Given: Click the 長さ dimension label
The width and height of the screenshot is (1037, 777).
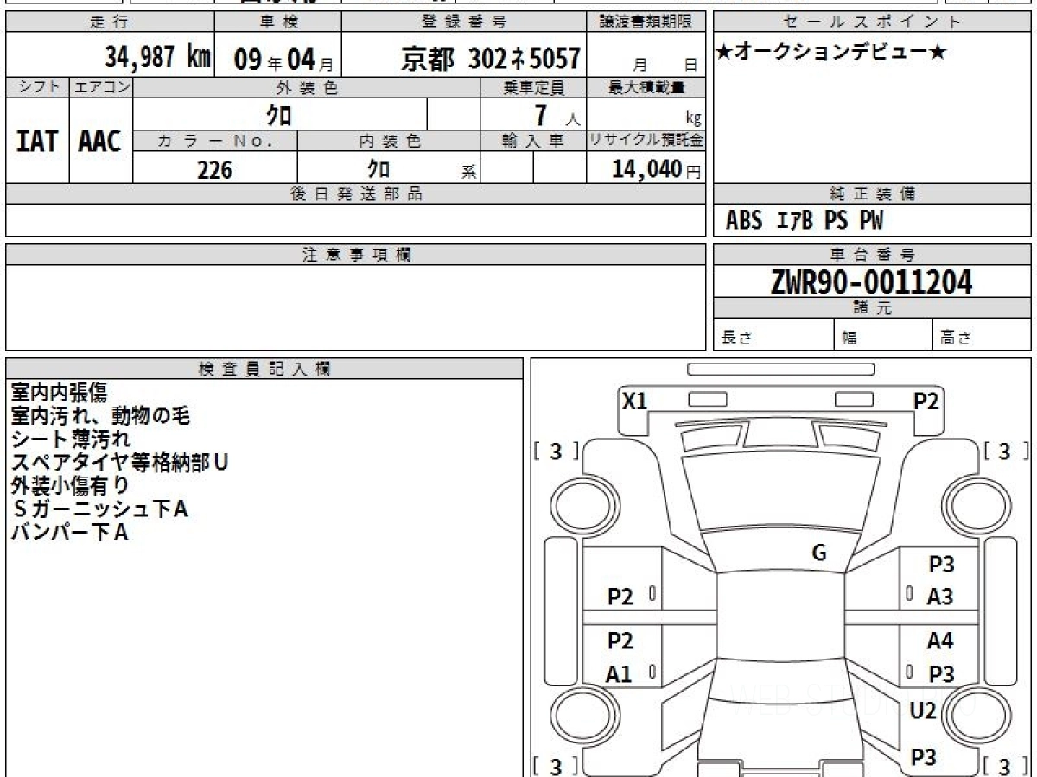Looking at the screenshot, I should pyautogui.click(x=737, y=338).
